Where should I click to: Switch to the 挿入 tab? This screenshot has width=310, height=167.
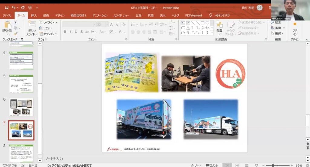[x=34, y=15]
